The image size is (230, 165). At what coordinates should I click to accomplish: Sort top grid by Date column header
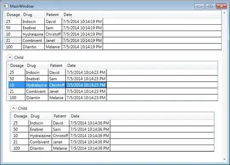click(x=83, y=14)
